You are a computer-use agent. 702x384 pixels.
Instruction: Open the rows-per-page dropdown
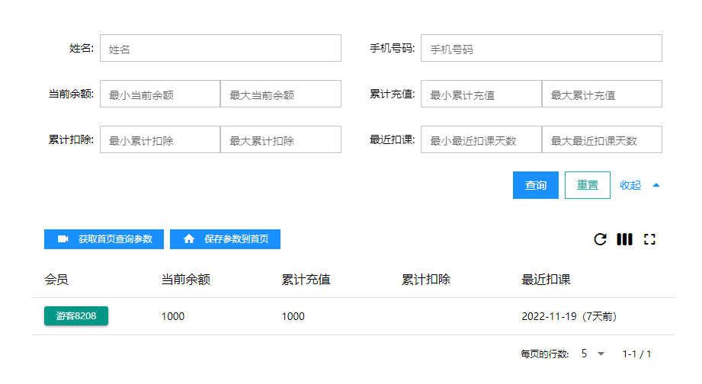tap(593, 354)
